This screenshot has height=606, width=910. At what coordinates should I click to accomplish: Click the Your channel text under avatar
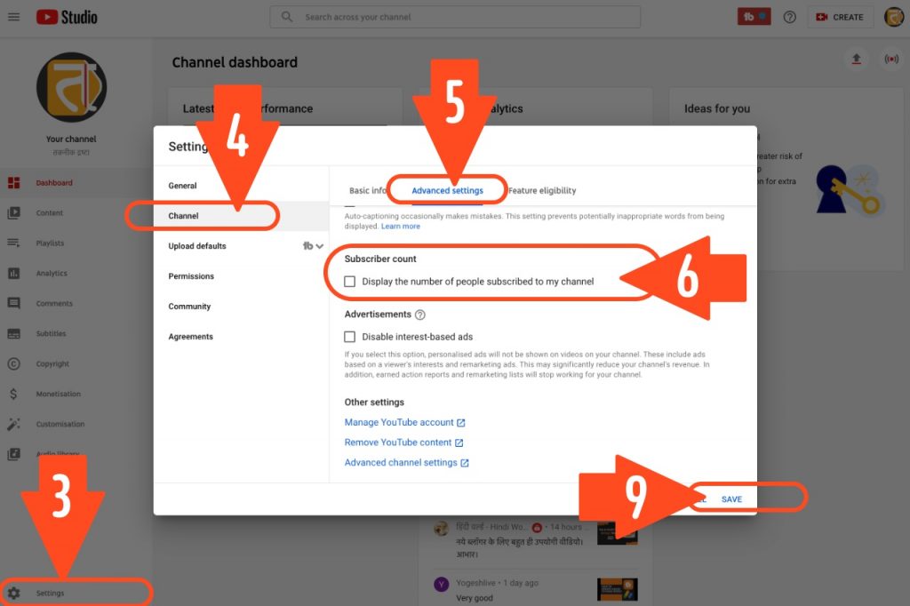[x=71, y=140]
